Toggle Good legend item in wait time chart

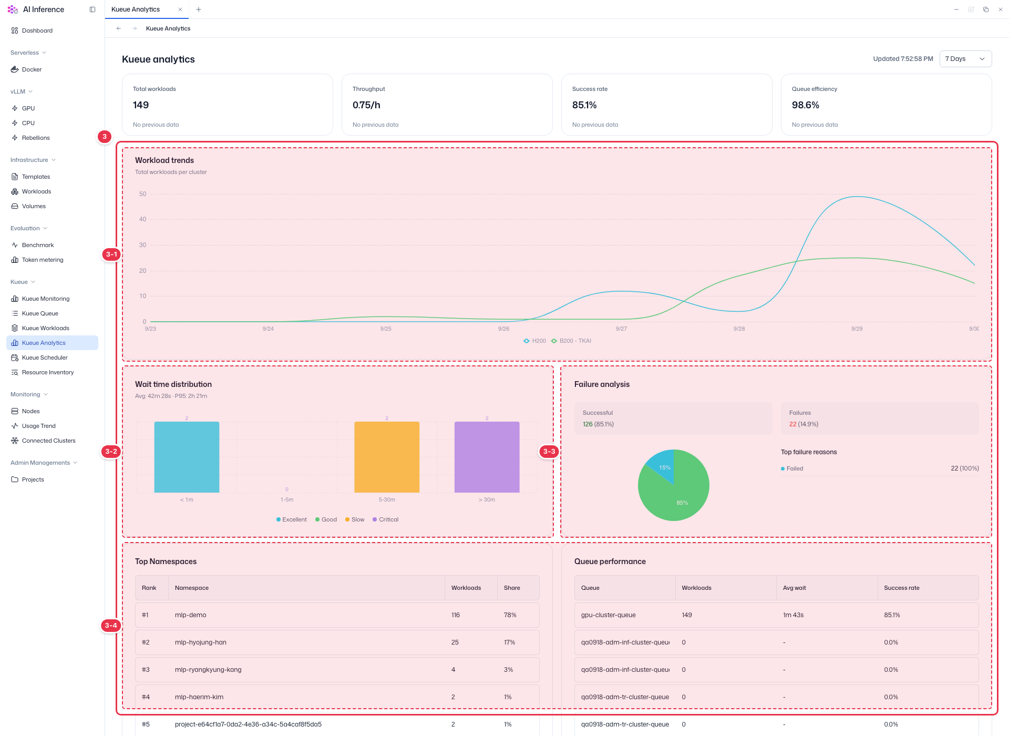(x=326, y=519)
